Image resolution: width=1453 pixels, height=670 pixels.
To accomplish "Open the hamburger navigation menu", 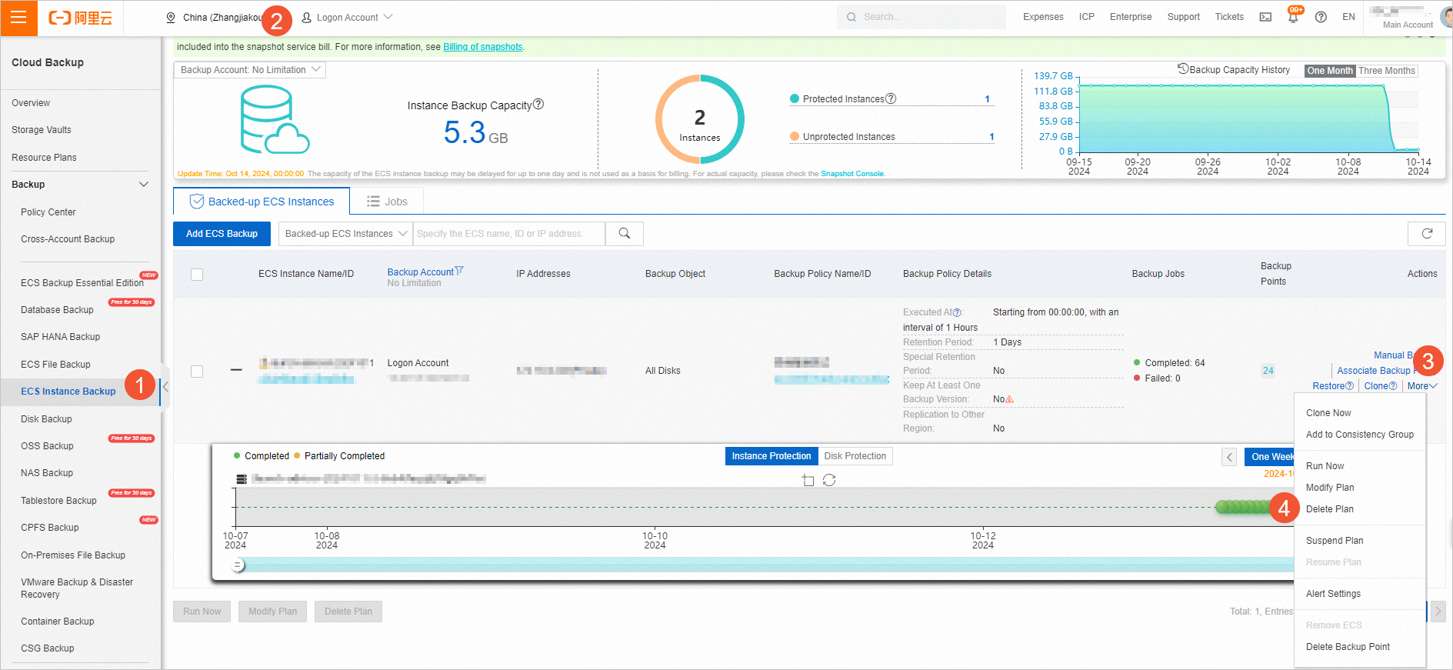I will pos(18,18).
